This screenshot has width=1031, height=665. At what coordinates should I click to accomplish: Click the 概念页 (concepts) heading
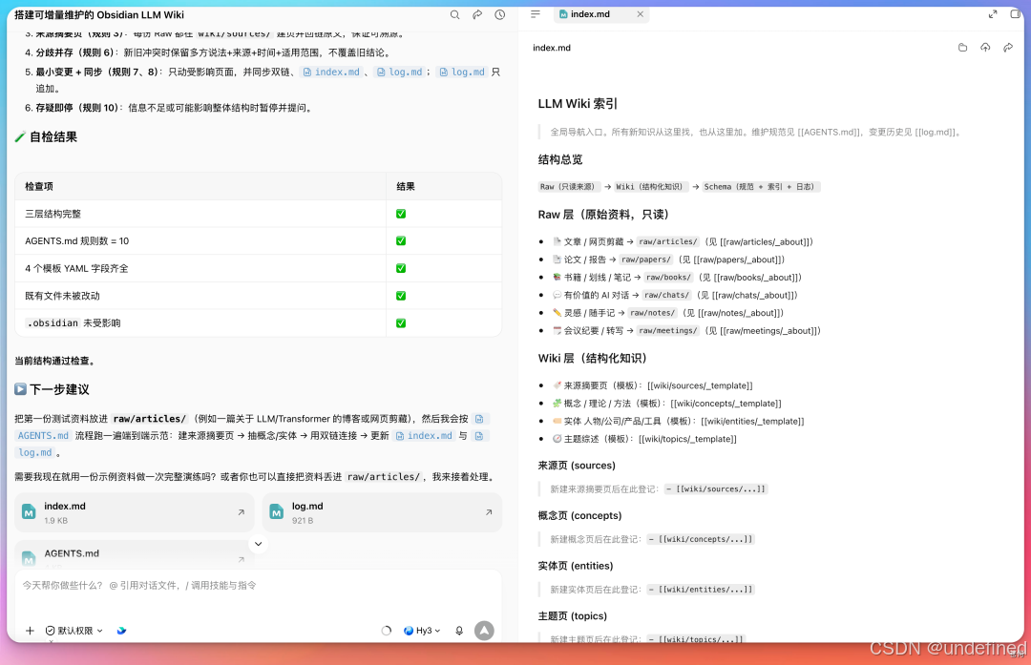tap(579, 516)
